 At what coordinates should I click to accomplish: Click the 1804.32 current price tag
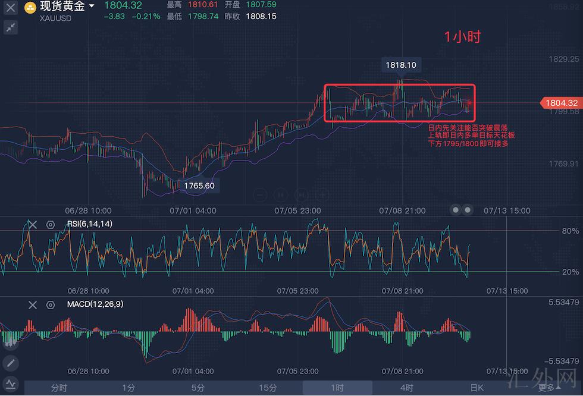(560, 103)
